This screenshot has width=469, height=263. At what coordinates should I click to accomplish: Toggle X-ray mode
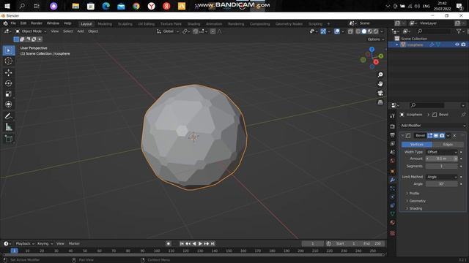[x=350, y=31]
